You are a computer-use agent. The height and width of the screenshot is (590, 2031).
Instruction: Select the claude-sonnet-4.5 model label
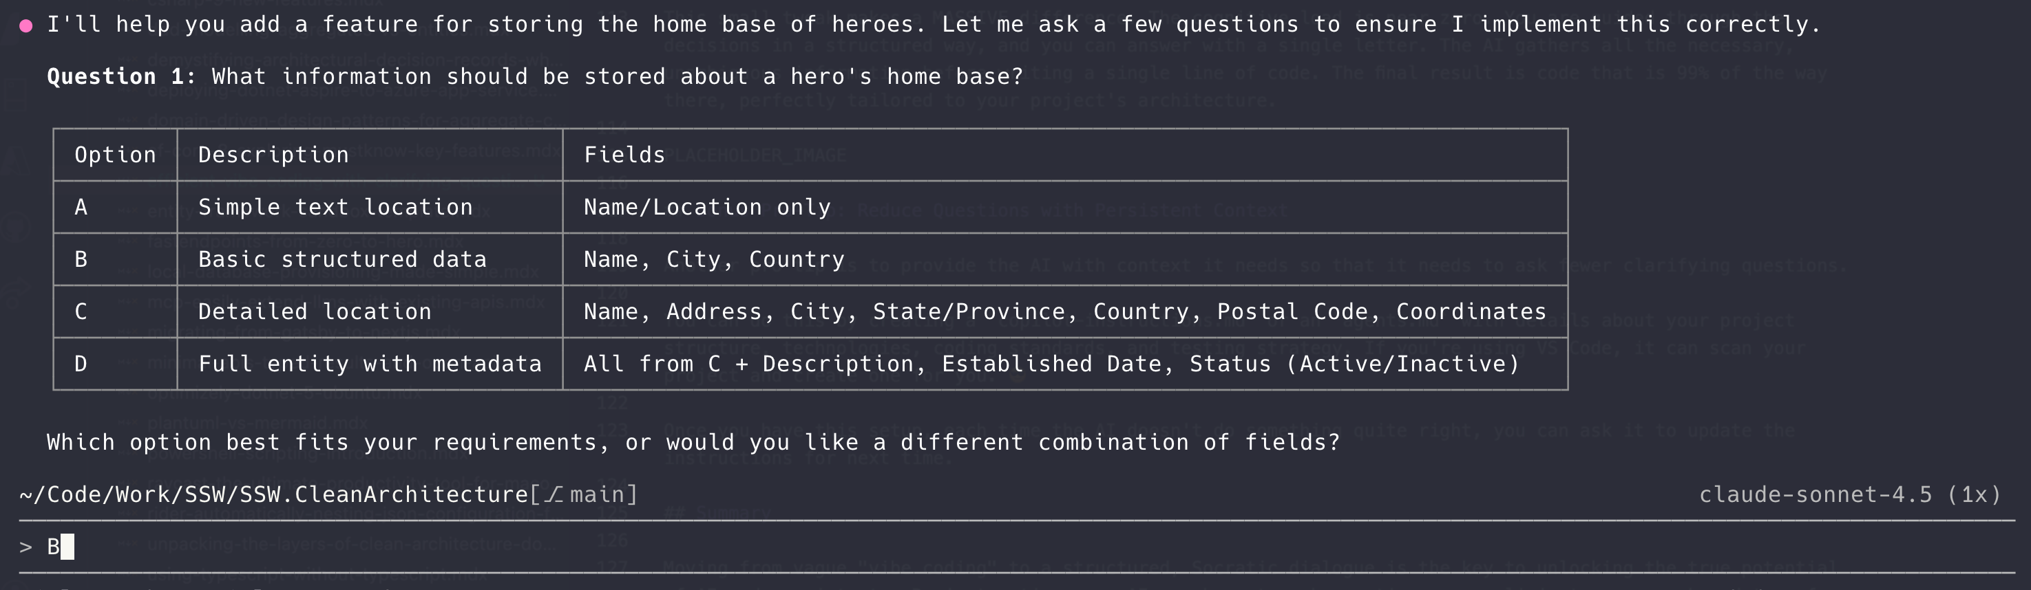click(1815, 494)
